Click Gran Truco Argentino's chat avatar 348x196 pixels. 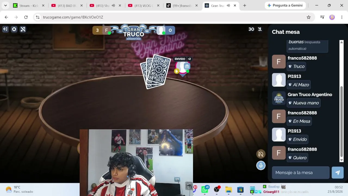tap(279, 98)
